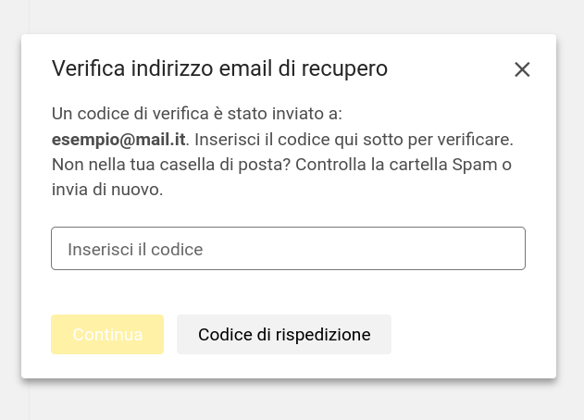Viewport: 584px width, 420px height.
Task: Click the word 'Verifica' in the heading
Action: (87, 68)
